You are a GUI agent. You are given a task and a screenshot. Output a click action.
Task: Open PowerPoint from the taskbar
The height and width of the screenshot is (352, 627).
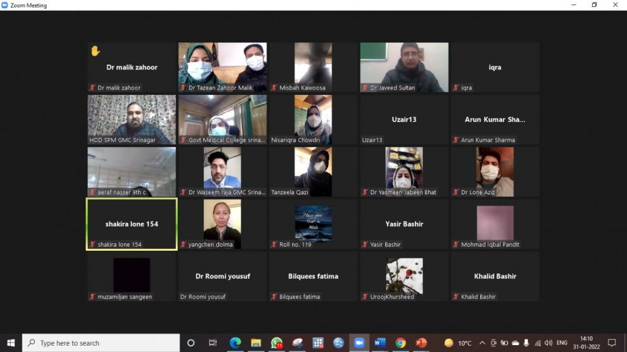click(421, 343)
